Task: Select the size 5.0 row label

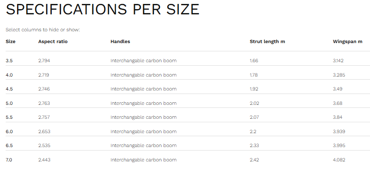Action: pyautogui.click(x=9, y=103)
